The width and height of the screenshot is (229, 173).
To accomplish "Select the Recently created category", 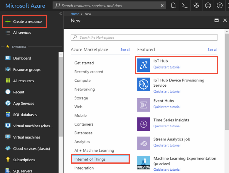I will coord(89,72).
